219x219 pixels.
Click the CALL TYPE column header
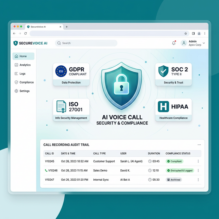click(x=100, y=154)
